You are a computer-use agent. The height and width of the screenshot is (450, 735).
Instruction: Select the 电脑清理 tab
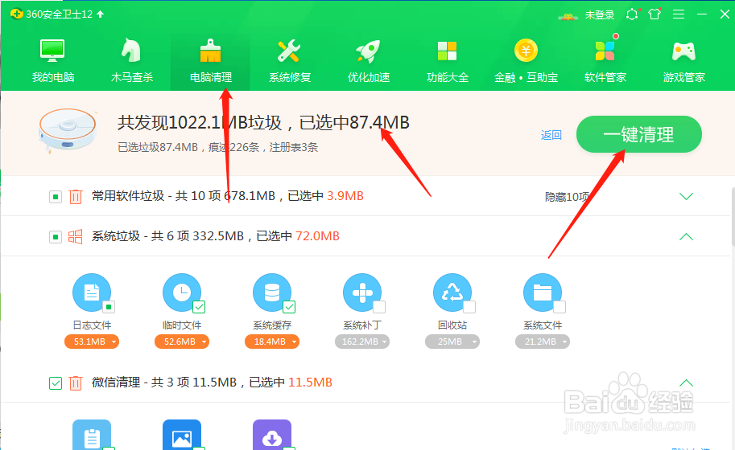[210, 61]
